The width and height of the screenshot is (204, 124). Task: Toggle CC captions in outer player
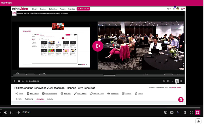tap(172, 113)
